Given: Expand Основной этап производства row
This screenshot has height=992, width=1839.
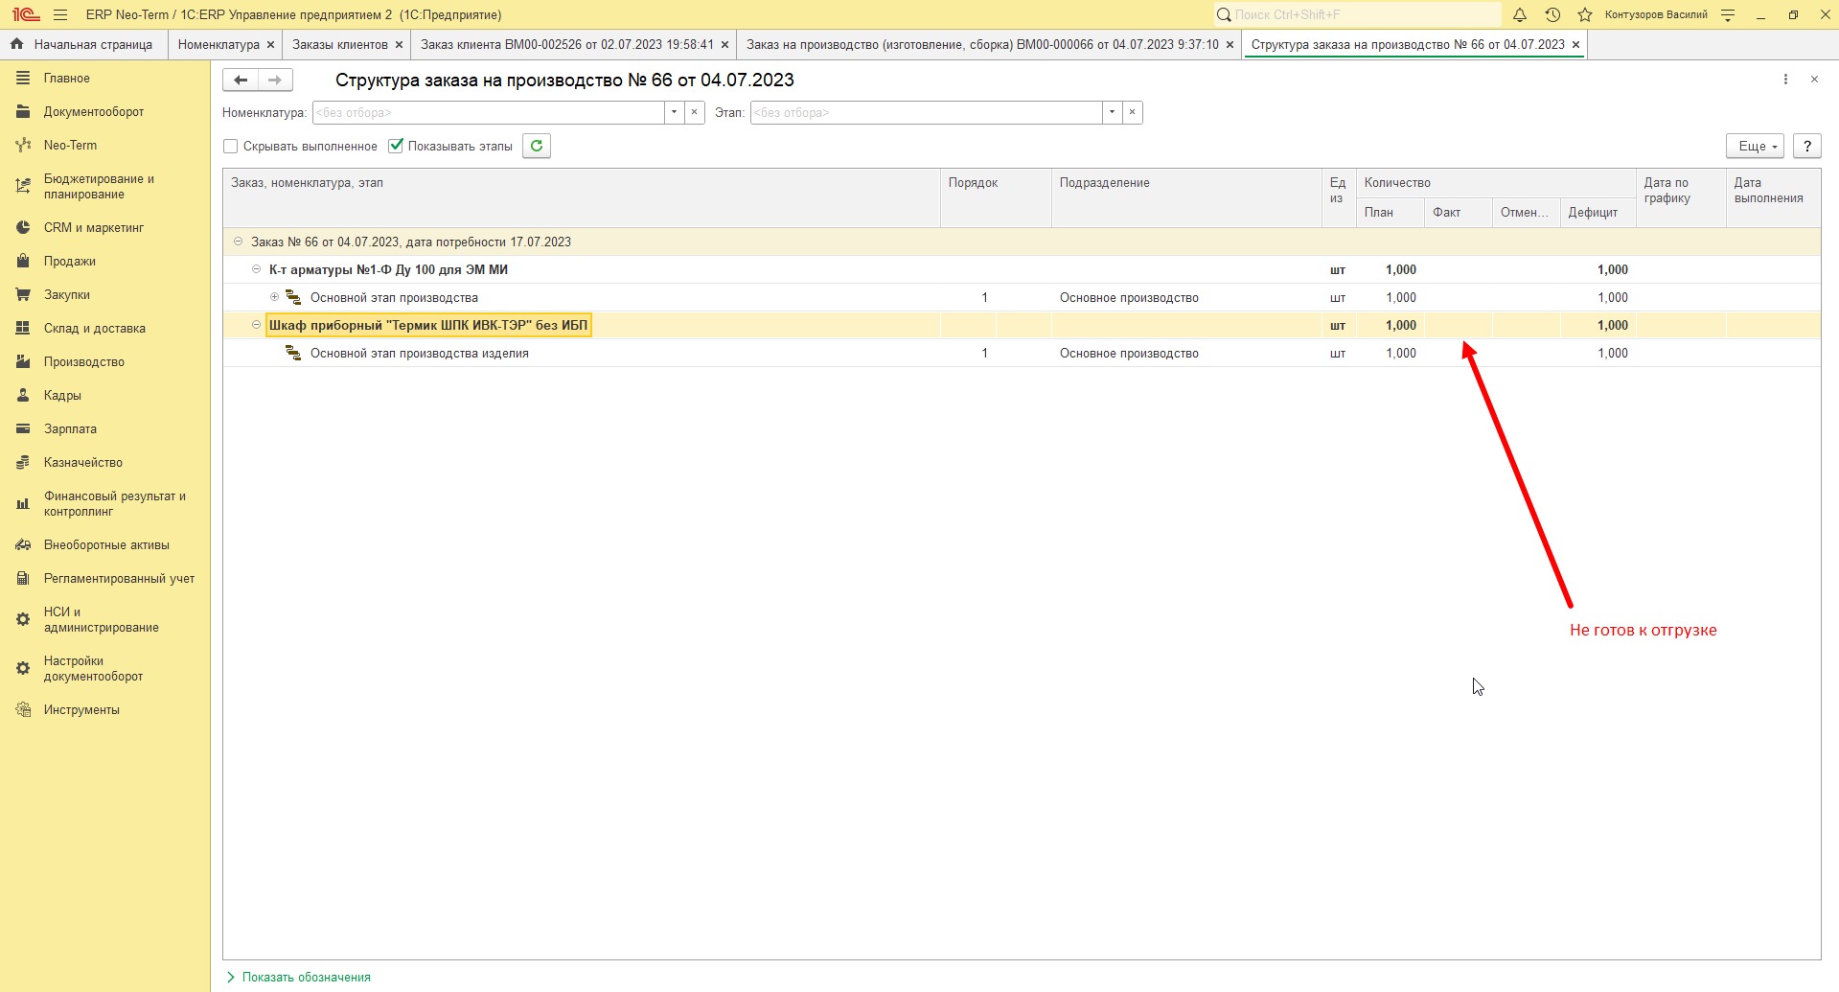Looking at the screenshot, I should (274, 297).
